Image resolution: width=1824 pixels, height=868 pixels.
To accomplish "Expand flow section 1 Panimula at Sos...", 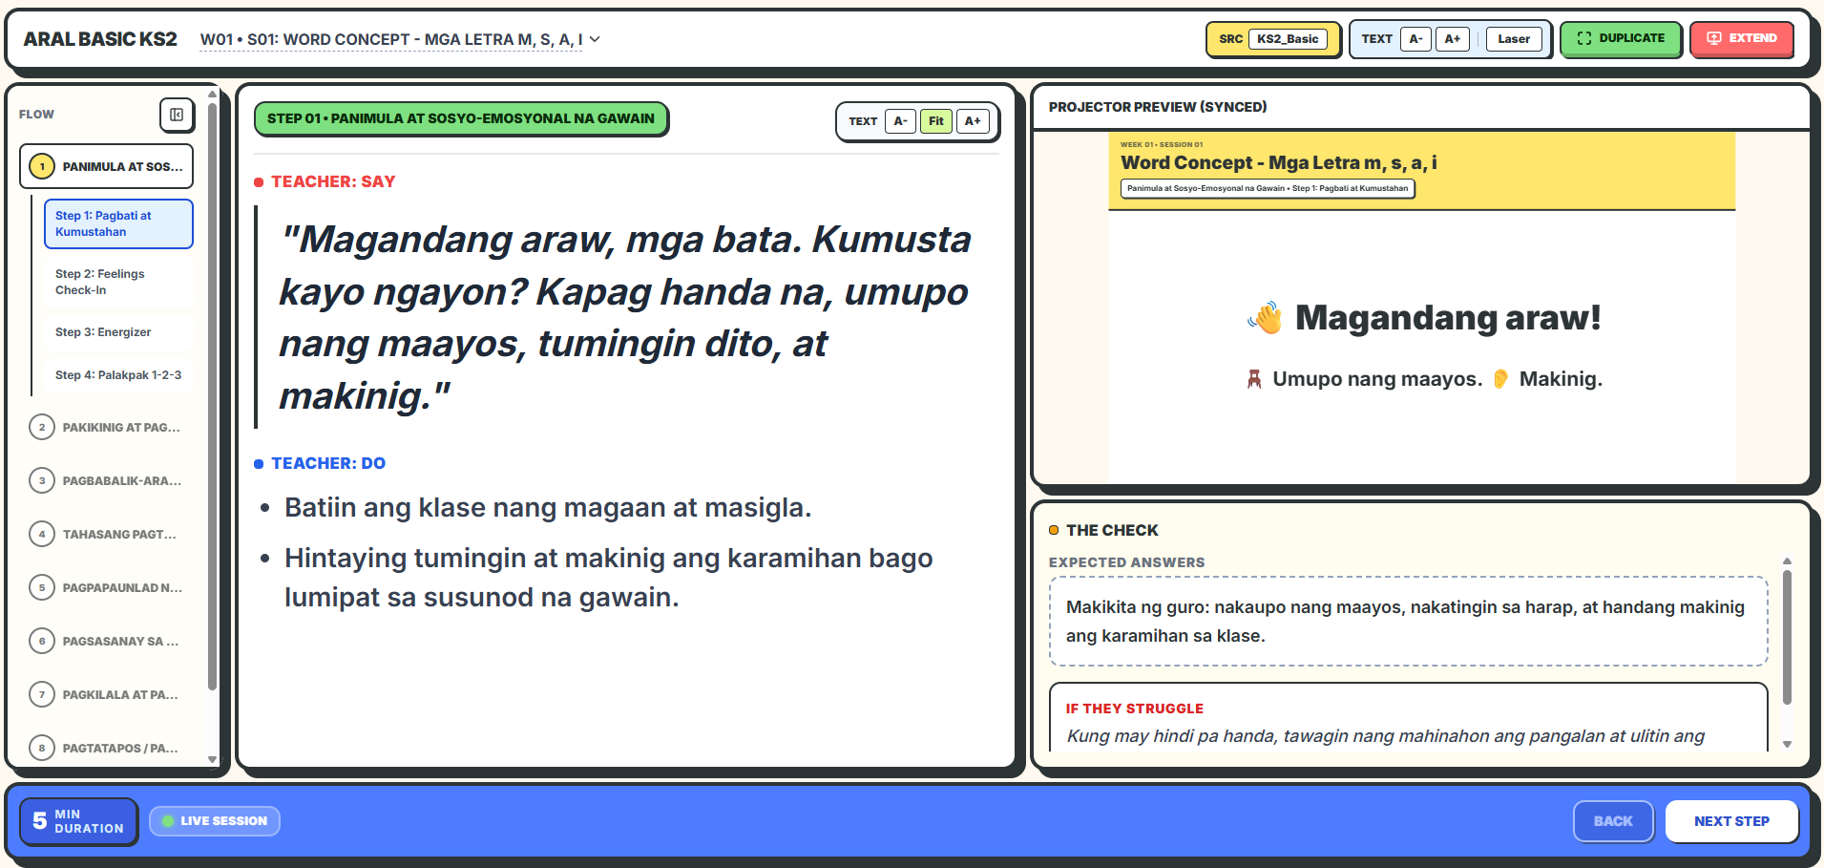I will (x=107, y=166).
